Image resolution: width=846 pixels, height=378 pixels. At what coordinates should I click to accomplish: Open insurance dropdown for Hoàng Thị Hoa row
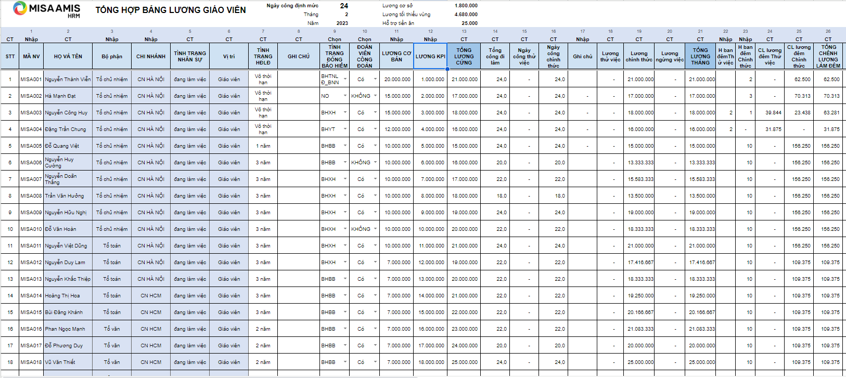tap(345, 296)
